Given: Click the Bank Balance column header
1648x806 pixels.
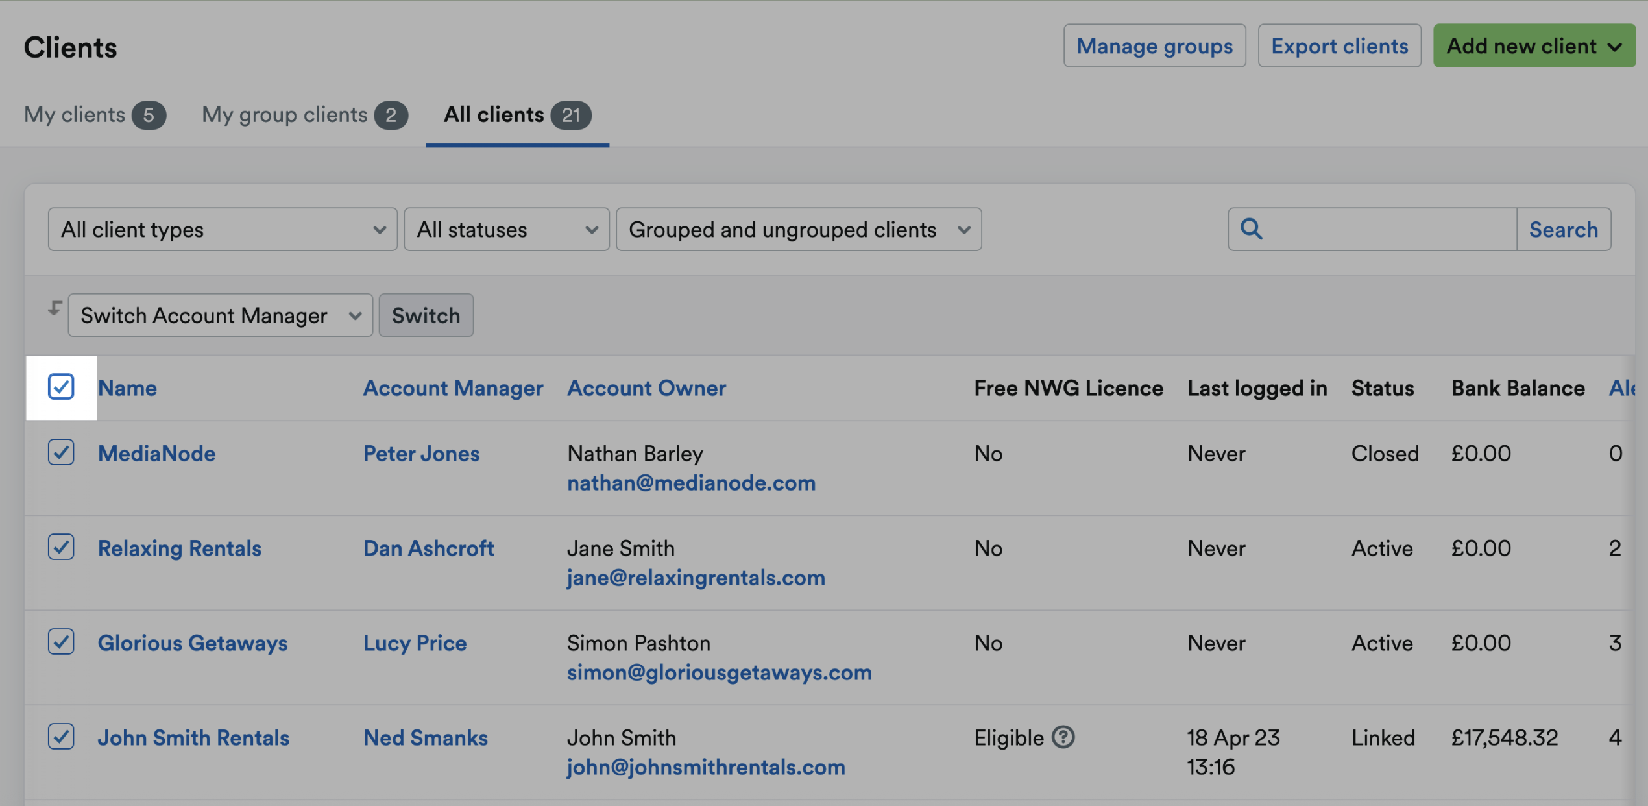Looking at the screenshot, I should (x=1518, y=388).
